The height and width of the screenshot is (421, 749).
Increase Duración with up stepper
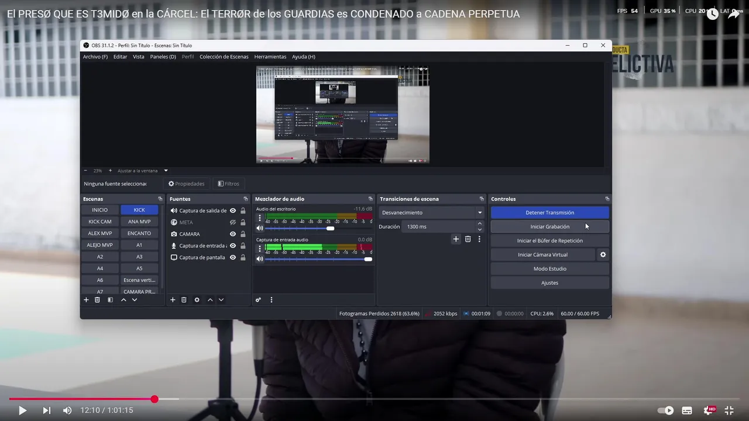[480, 223]
